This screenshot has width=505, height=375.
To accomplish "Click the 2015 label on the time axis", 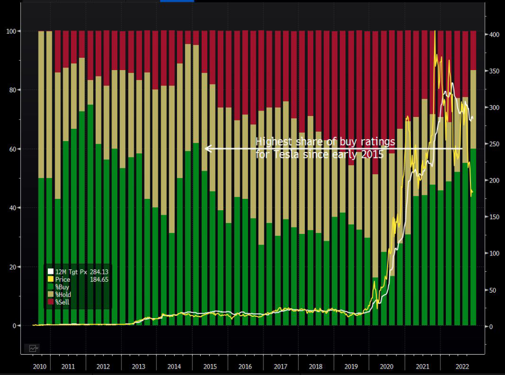I will [x=210, y=367].
